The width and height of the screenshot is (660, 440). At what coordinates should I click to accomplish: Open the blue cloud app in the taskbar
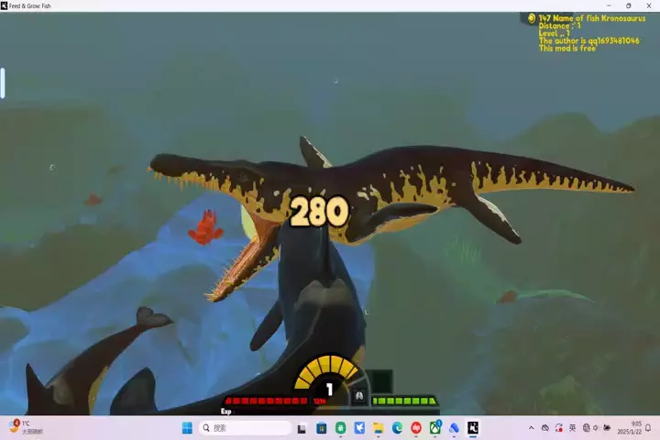454,428
